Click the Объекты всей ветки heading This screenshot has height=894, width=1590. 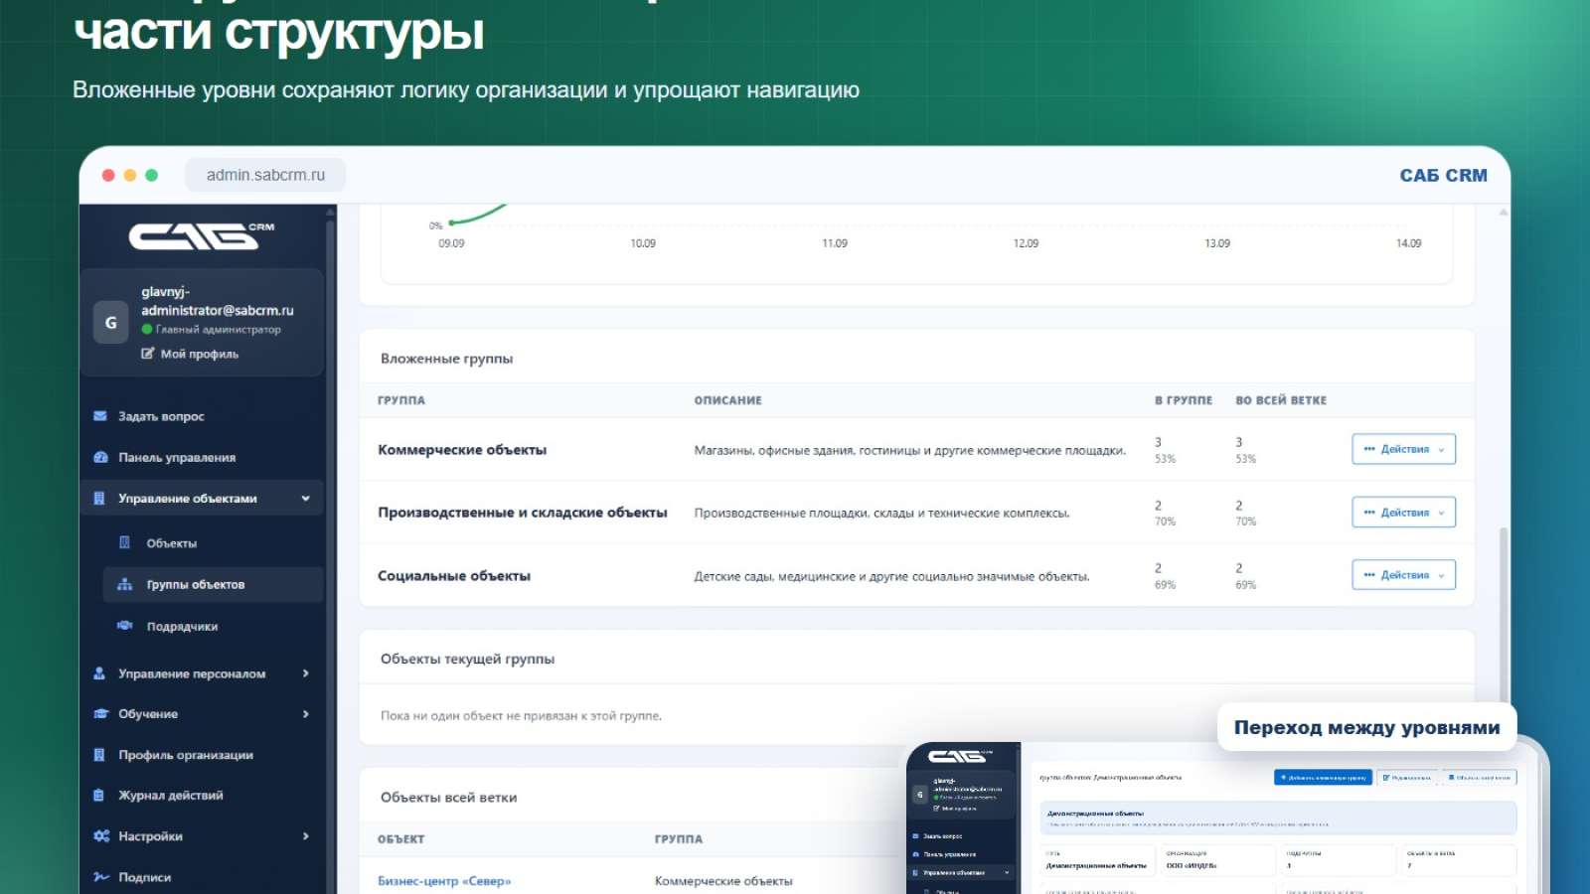point(448,798)
